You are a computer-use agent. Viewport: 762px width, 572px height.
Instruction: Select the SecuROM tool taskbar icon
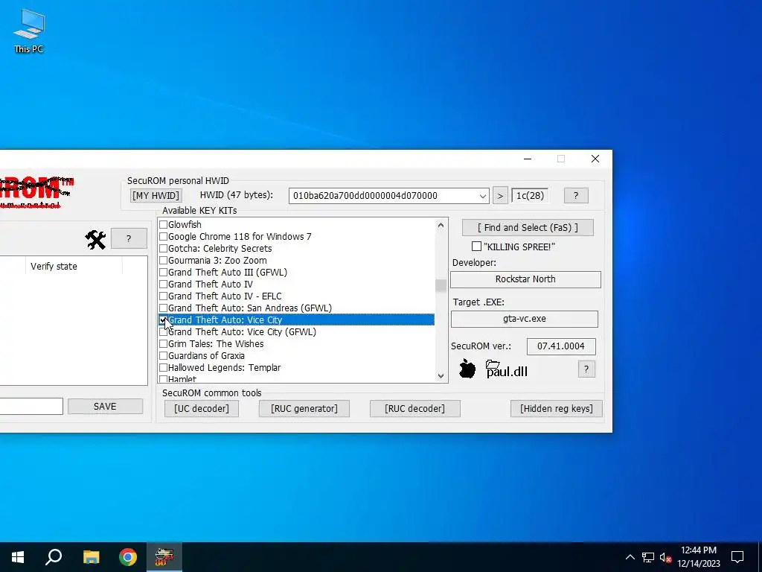[164, 557]
